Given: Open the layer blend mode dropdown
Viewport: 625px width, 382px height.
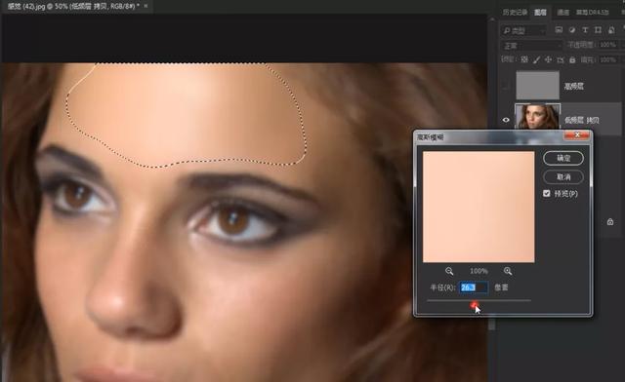Looking at the screenshot, I should click(531, 46).
